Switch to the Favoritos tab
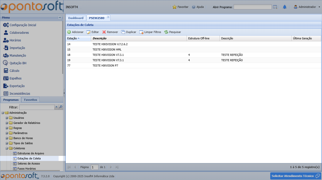Viewport: 322px width, 180px height. [x=30, y=100]
